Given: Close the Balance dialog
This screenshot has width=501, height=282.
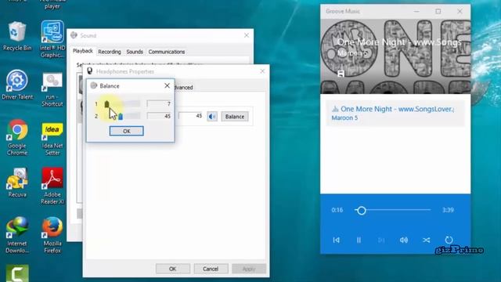Looking at the screenshot, I should pos(167,85).
